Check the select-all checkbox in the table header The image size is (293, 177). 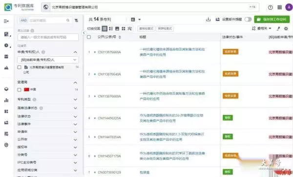click(89, 37)
